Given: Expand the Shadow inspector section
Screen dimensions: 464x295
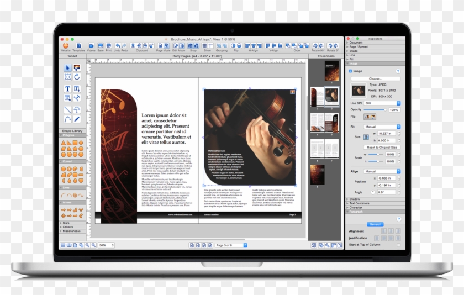Looking at the screenshot, I should [375, 199].
